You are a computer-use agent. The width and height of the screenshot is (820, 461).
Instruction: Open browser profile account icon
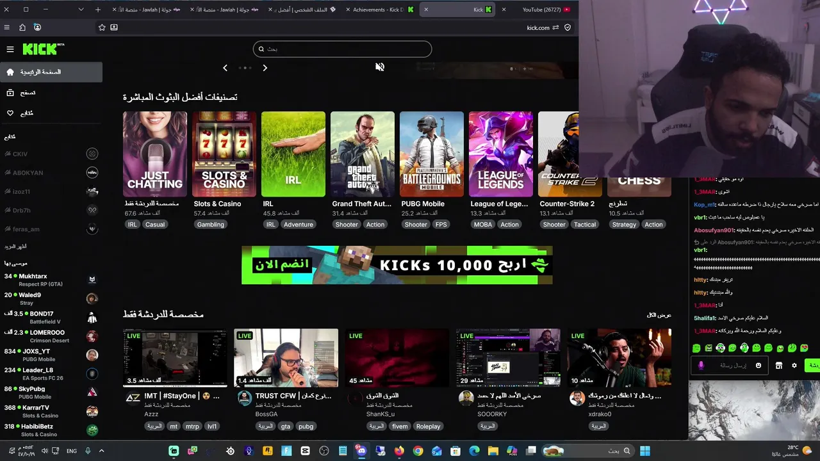pyautogui.click(x=37, y=28)
